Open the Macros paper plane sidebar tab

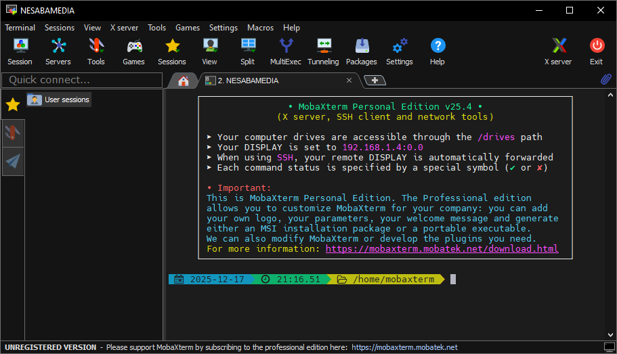point(13,161)
